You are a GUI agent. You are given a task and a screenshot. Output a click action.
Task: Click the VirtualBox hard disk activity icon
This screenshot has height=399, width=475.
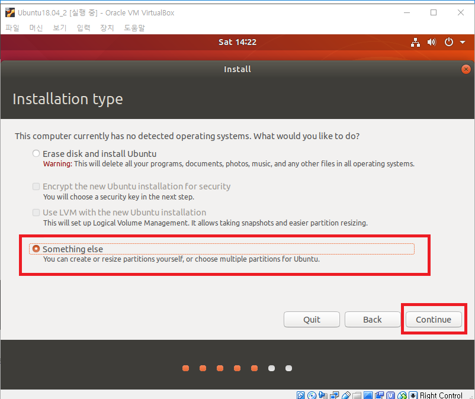(300, 395)
